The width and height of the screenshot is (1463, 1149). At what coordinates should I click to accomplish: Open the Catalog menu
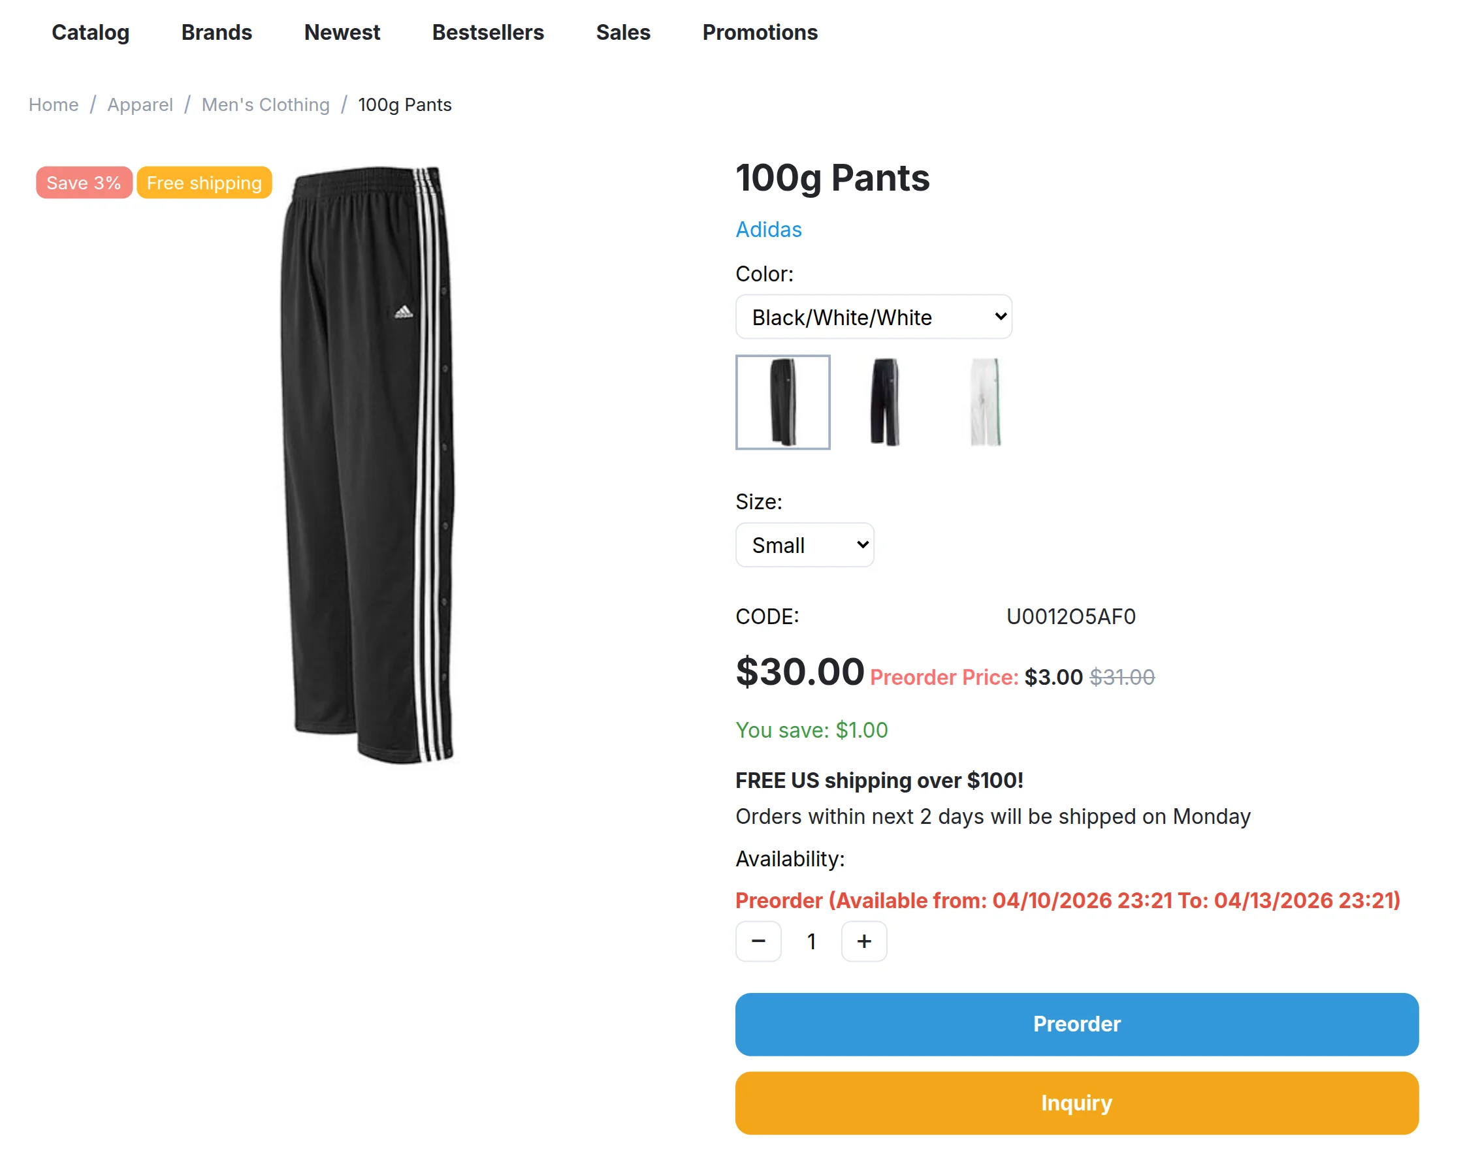[90, 32]
